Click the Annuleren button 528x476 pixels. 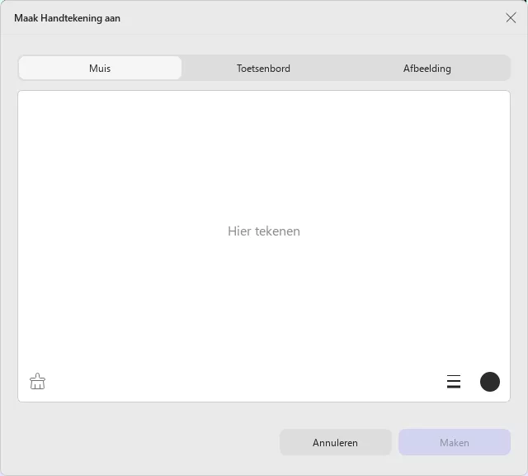[x=336, y=442]
